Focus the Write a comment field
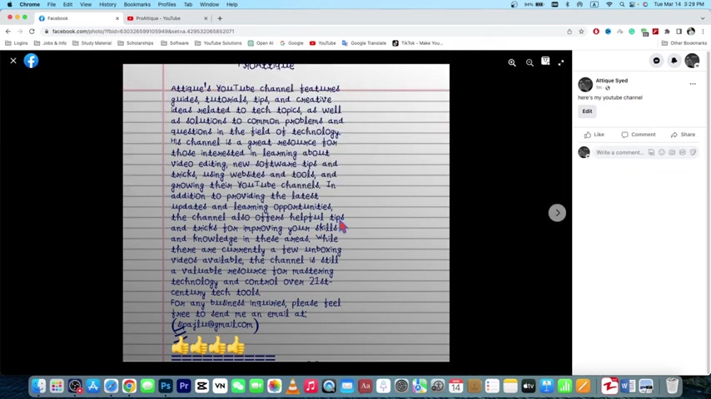Screen dimensions: 711x399 click(619, 153)
